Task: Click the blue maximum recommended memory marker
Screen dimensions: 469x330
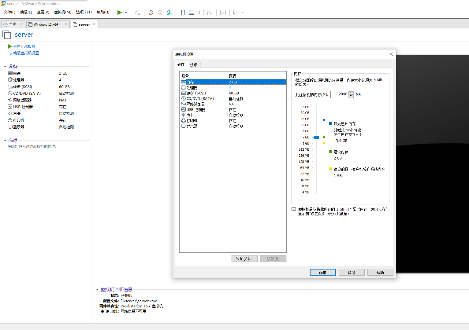Action: pyautogui.click(x=324, y=120)
